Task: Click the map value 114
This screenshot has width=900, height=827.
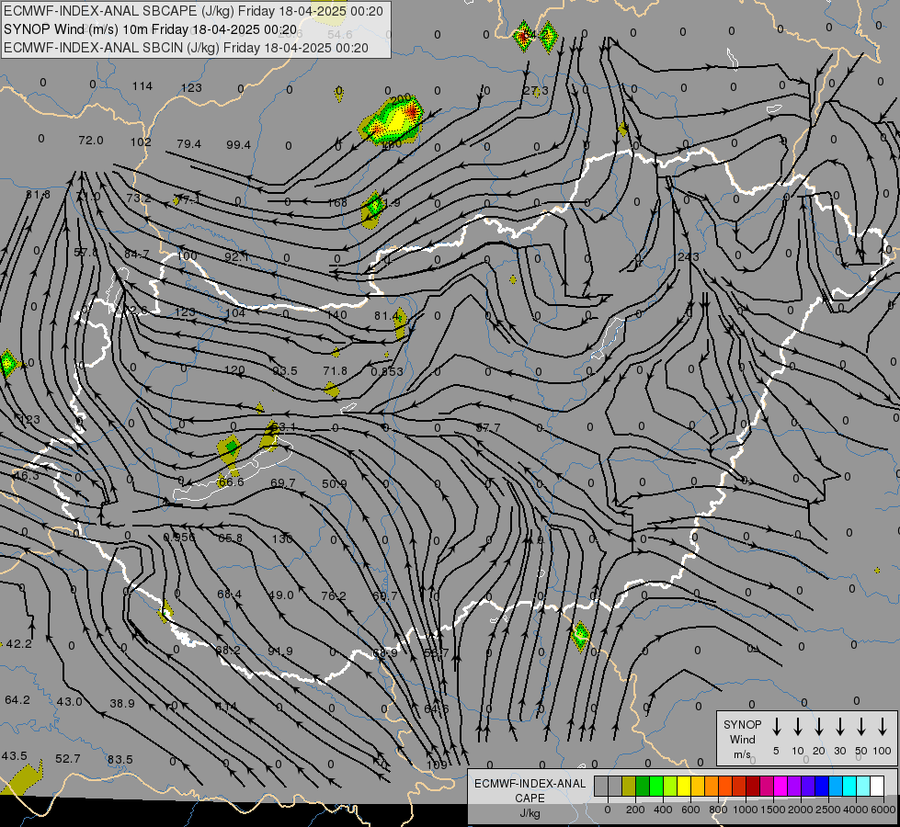Action: [142, 86]
